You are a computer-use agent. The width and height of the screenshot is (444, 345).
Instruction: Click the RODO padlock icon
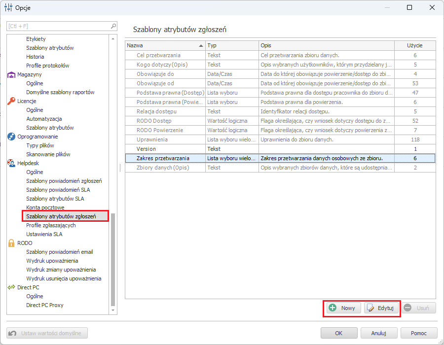tap(12, 243)
